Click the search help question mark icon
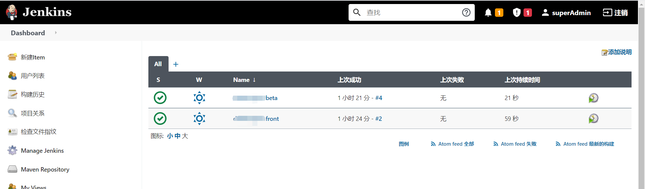Viewport: 645px width, 189px height. tap(466, 12)
